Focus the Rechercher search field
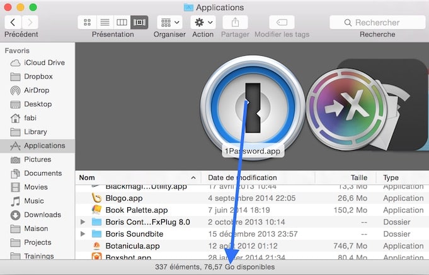This screenshot has width=429, height=275. click(377, 23)
